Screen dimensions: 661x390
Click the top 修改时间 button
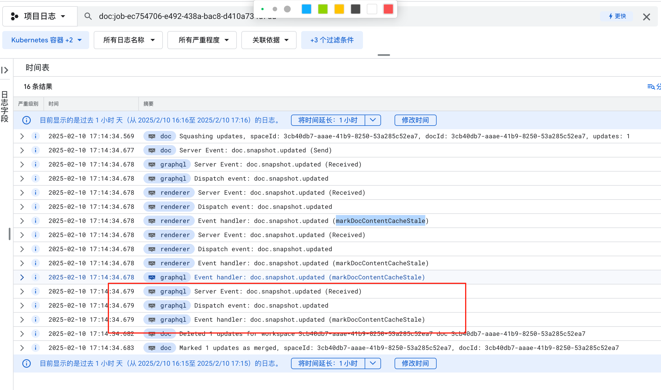[x=415, y=120]
